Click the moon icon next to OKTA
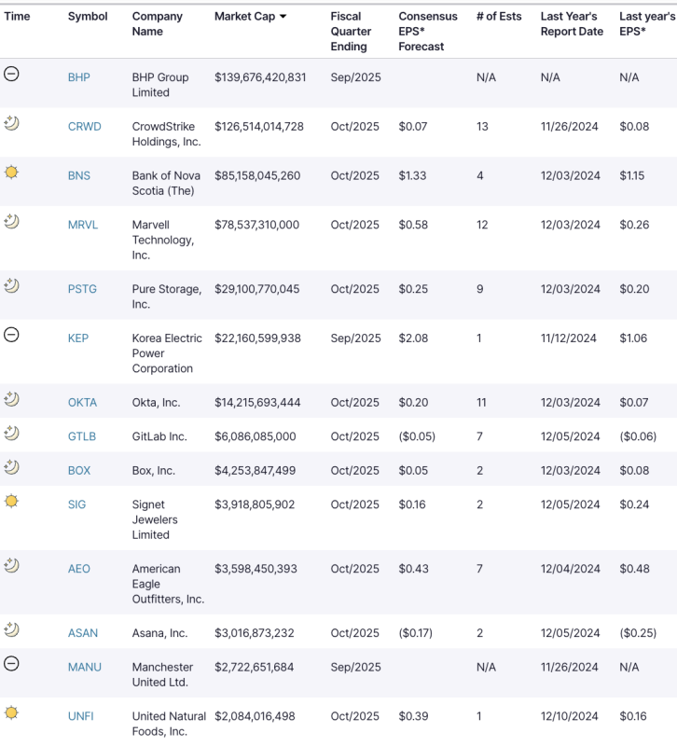This screenshot has width=677, height=746. click(x=11, y=400)
